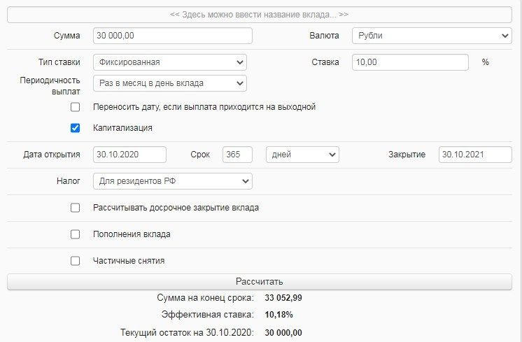Click the Пополнения вклада label text
The width and height of the screenshot is (522, 342).
coord(132,234)
